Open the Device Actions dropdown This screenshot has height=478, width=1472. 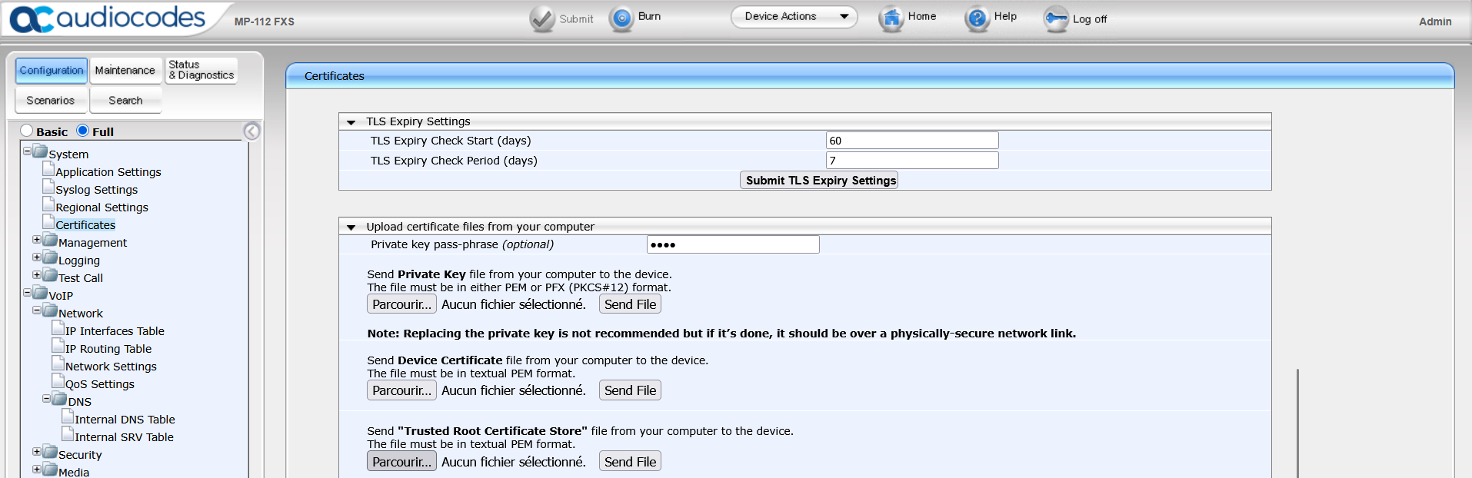point(794,16)
